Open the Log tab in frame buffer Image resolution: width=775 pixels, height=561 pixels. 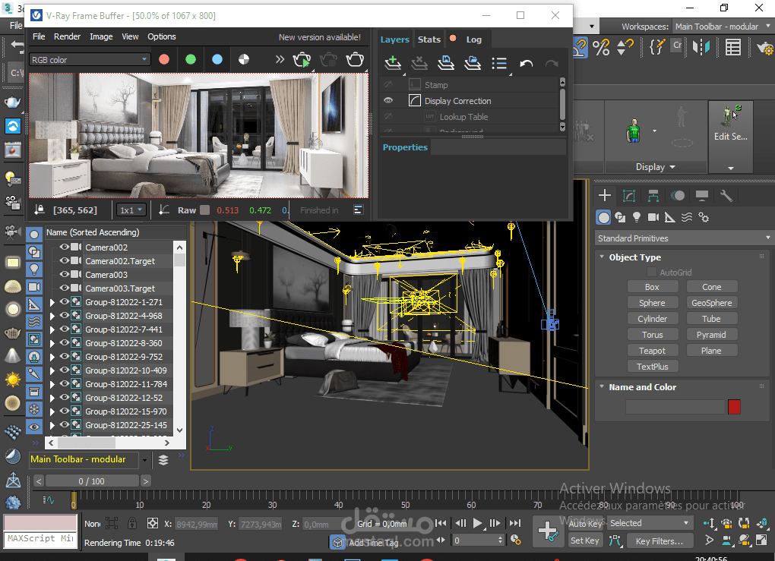click(473, 39)
